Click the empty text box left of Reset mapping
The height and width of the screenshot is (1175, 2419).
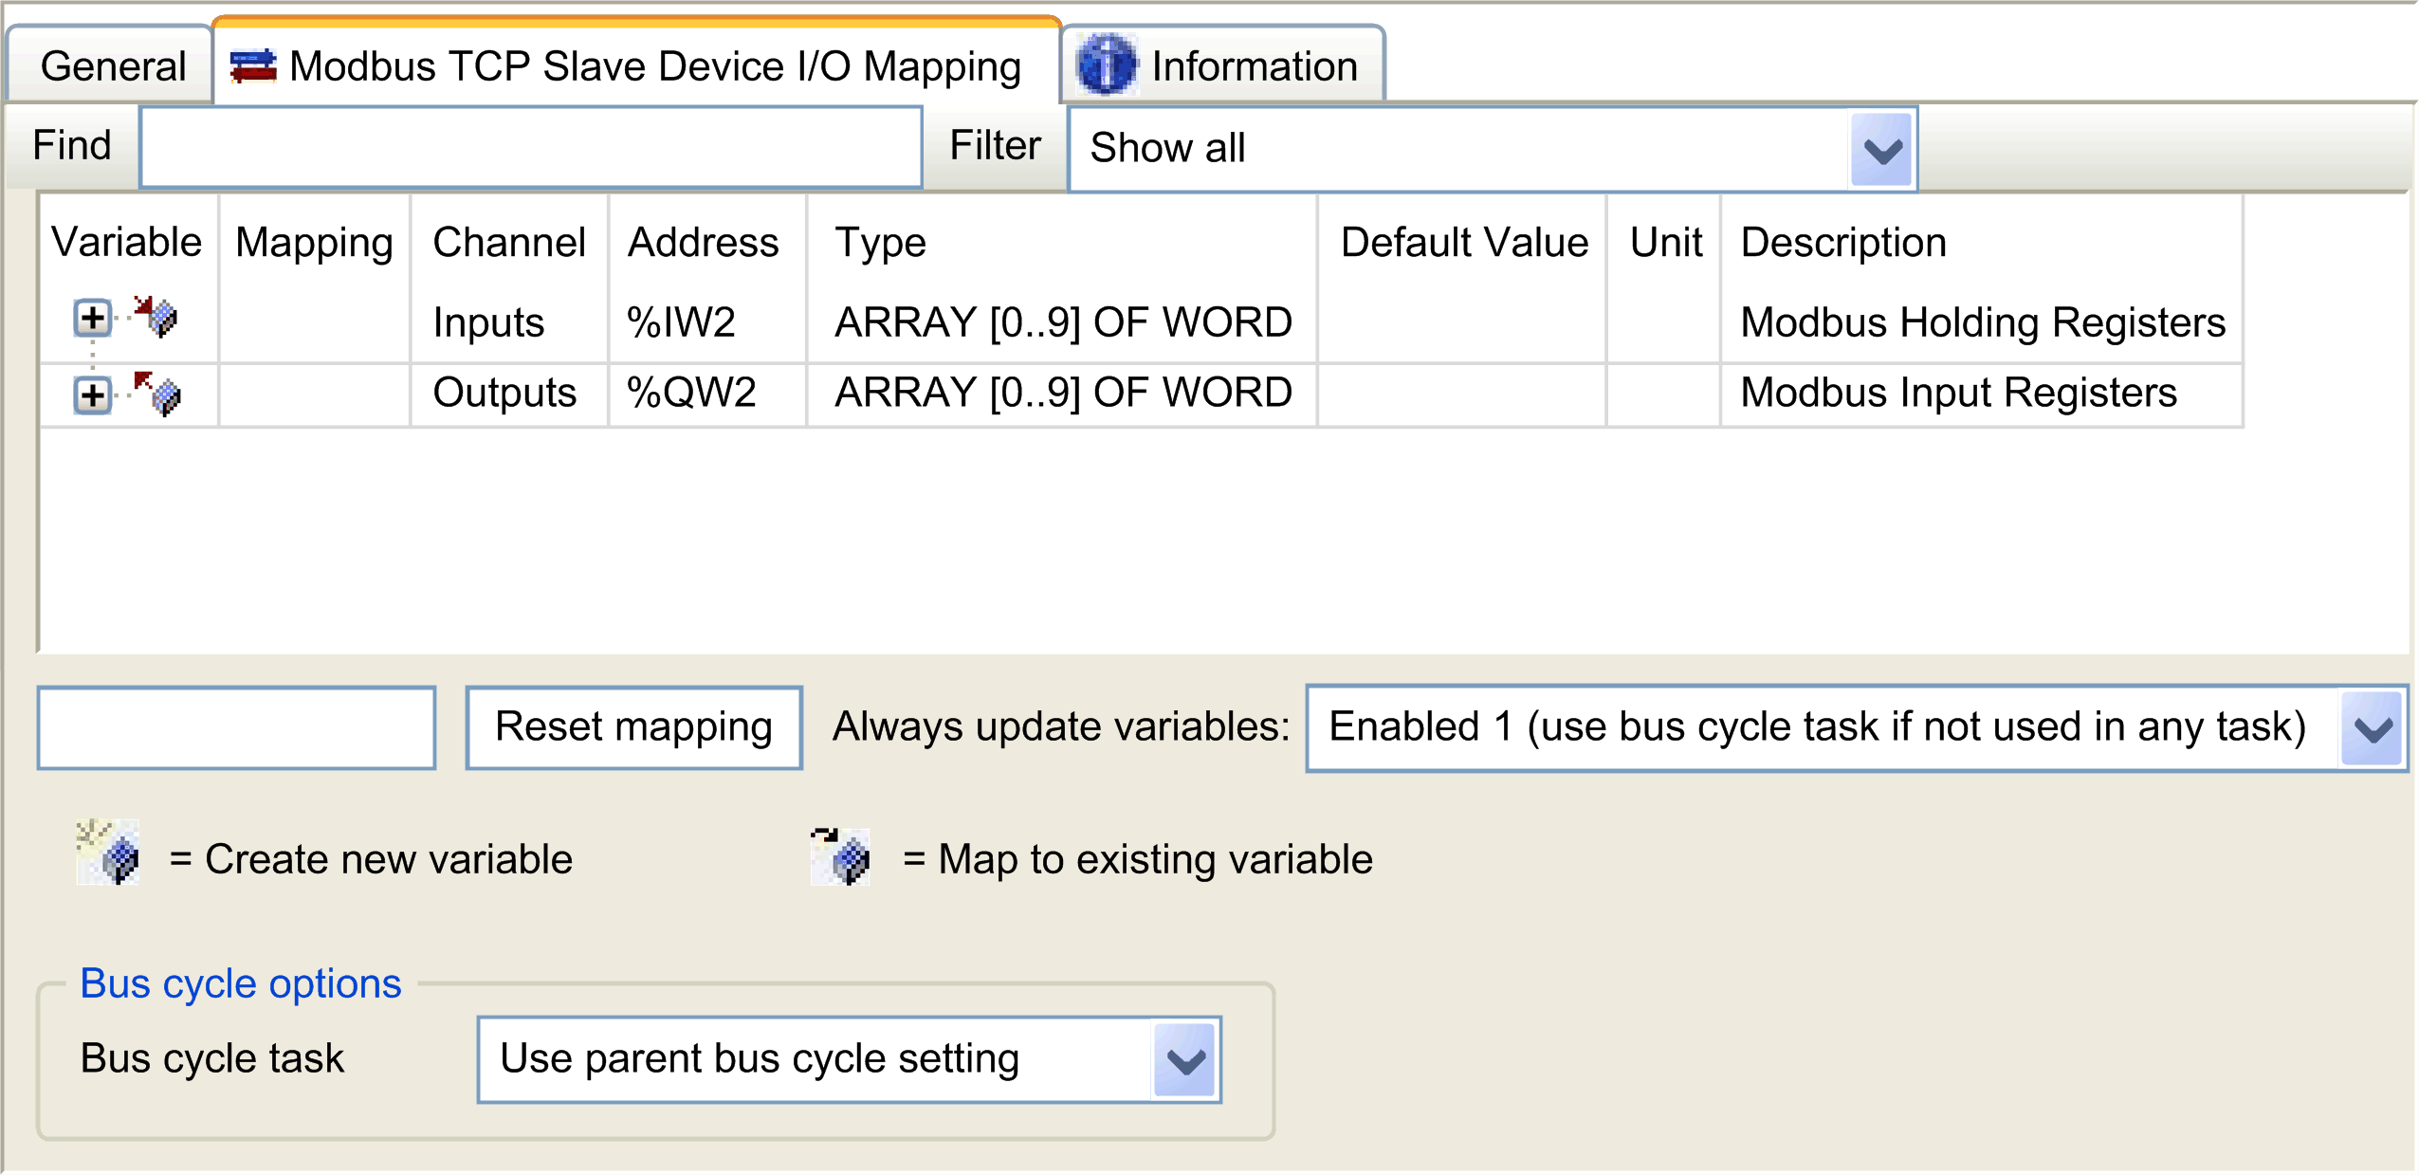coord(235,726)
